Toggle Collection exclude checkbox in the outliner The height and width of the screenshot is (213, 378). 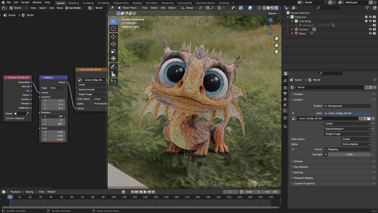tap(366, 17)
